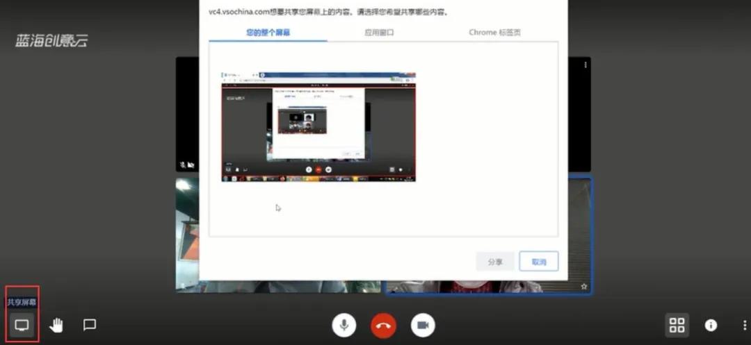Image resolution: width=751 pixels, height=345 pixels.
Task: Toggle tile grid view
Action: 677,326
